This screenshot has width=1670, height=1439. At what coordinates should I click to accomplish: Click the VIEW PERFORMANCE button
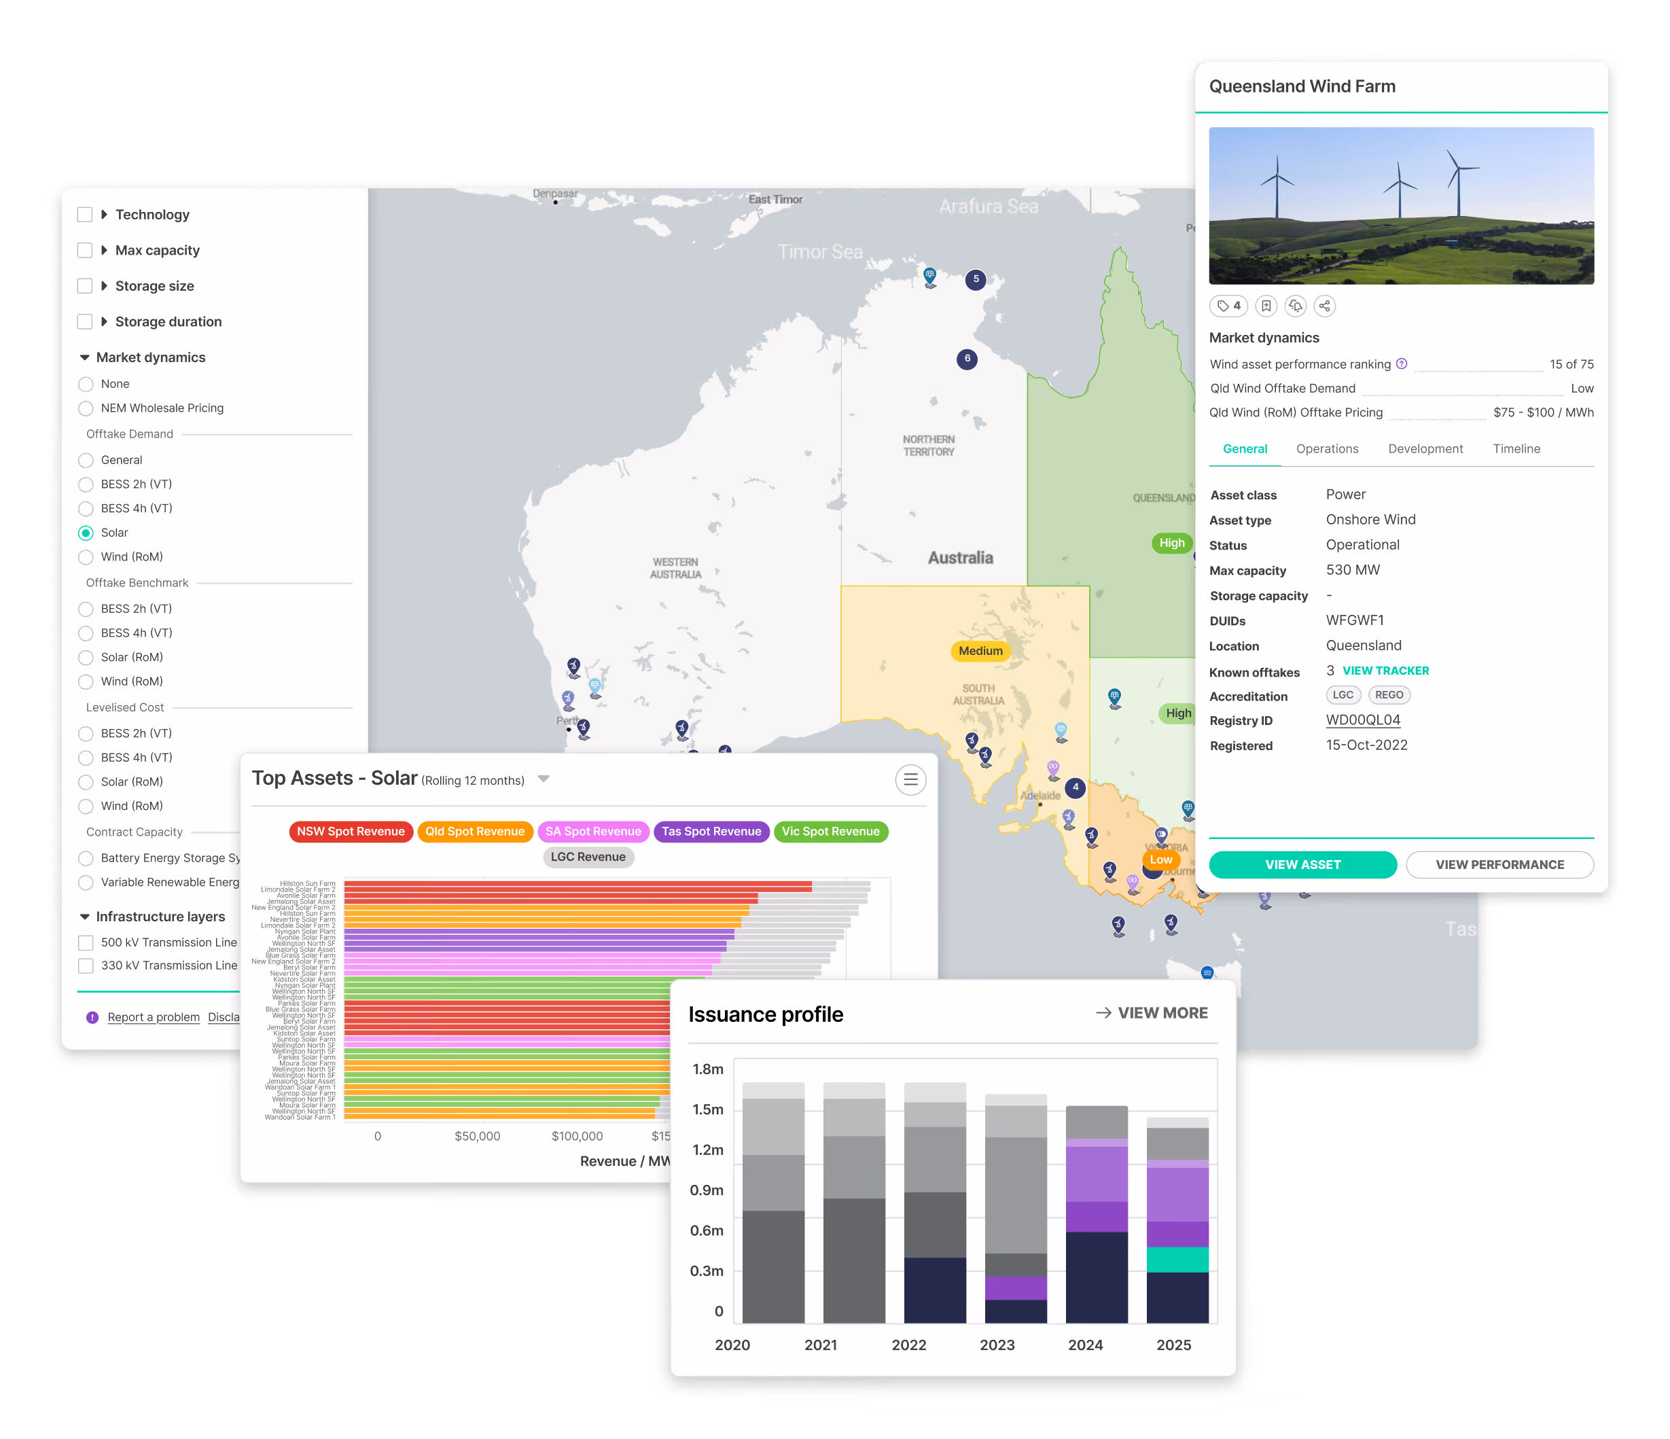point(1499,864)
